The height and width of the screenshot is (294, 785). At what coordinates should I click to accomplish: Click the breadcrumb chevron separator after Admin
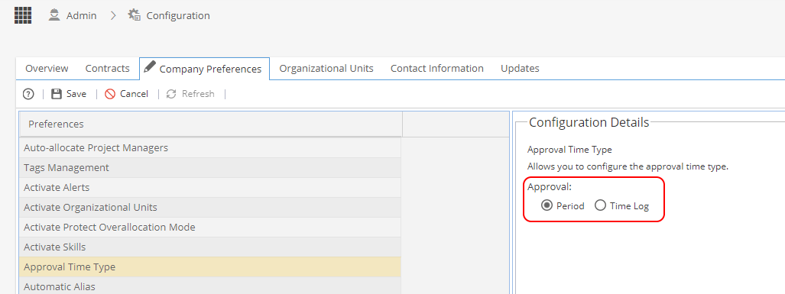(x=113, y=15)
